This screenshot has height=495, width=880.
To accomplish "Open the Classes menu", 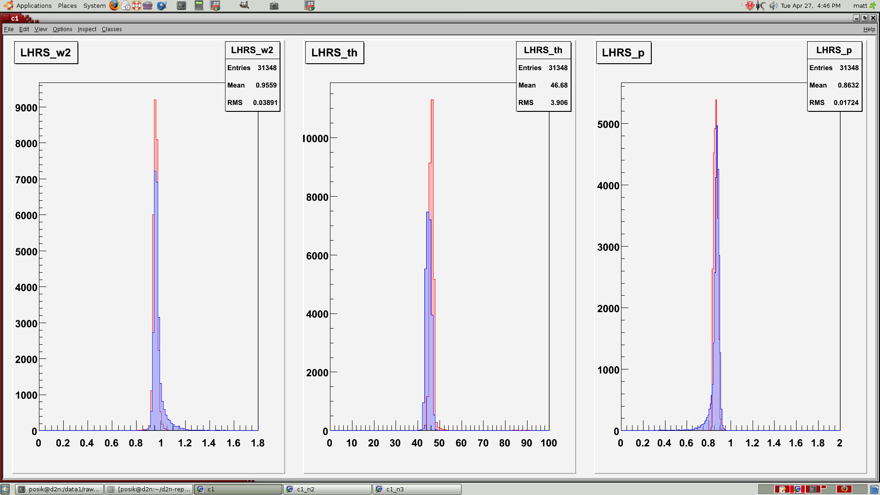I will [112, 29].
